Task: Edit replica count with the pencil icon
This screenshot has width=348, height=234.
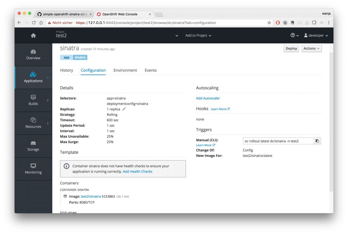Action: click(x=124, y=109)
